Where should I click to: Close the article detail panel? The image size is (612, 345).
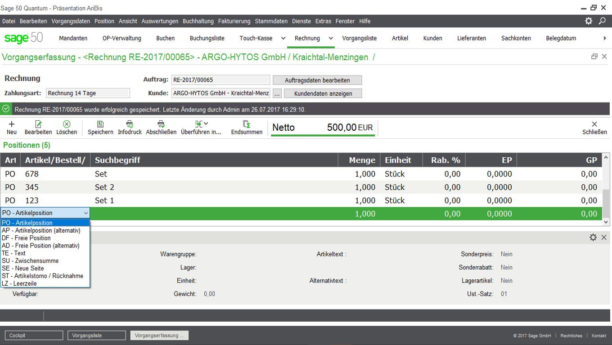[x=604, y=237]
